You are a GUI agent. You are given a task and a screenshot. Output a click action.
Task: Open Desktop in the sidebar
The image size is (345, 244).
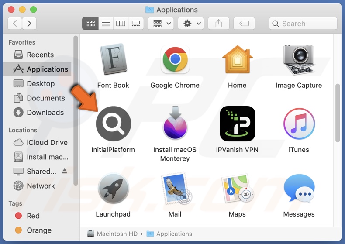click(38, 84)
